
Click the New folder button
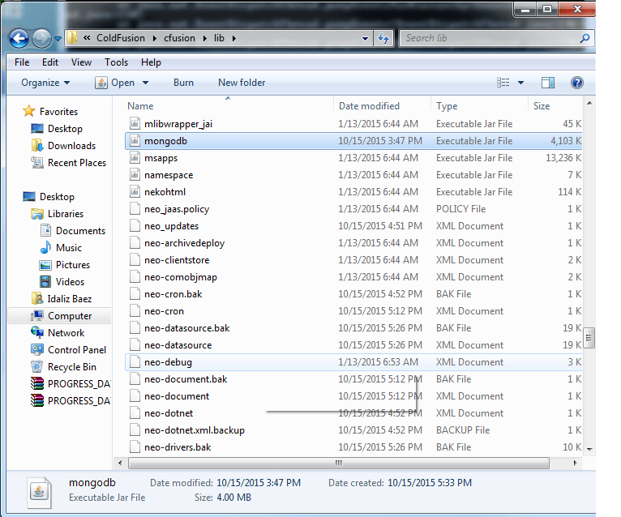tap(242, 83)
